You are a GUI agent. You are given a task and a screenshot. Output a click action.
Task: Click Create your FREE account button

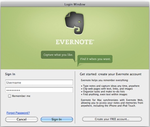pyautogui.click(x=112, y=119)
